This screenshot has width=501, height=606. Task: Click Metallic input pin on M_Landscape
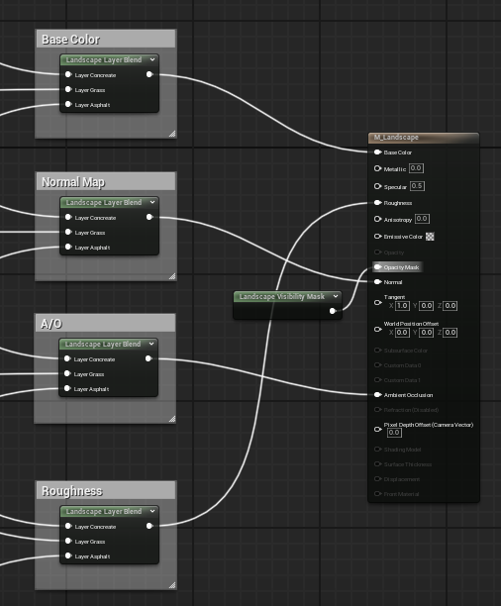[x=377, y=168]
